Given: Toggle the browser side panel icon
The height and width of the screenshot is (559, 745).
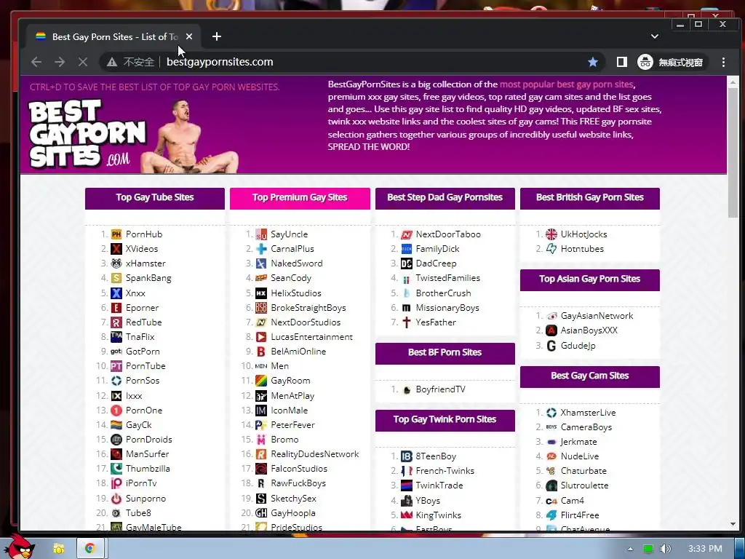Looking at the screenshot, I should [x=621, y=62].
